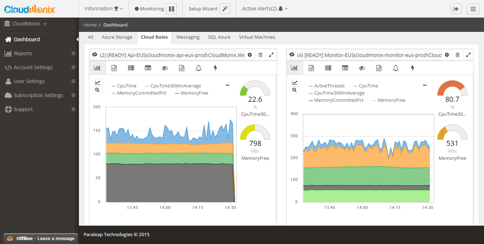Viewport: 484px width, 244px height.
Task: Click lightning bolt actions icon in Monitor-EUS panel
Action: point(412,68)
